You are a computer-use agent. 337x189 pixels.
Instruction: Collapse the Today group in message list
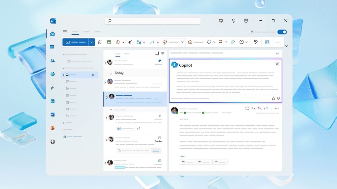tap(111, 73)
